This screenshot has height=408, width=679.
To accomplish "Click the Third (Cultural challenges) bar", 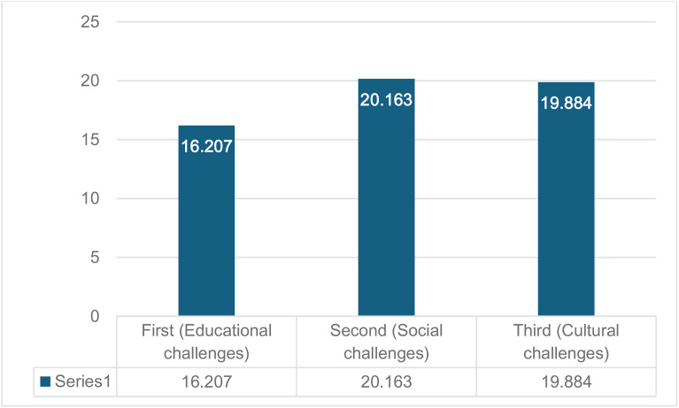I will tap(566, 199).
